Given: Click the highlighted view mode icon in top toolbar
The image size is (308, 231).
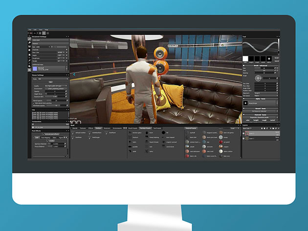Looking at the screenshot, I should click(x=44, y=33).
